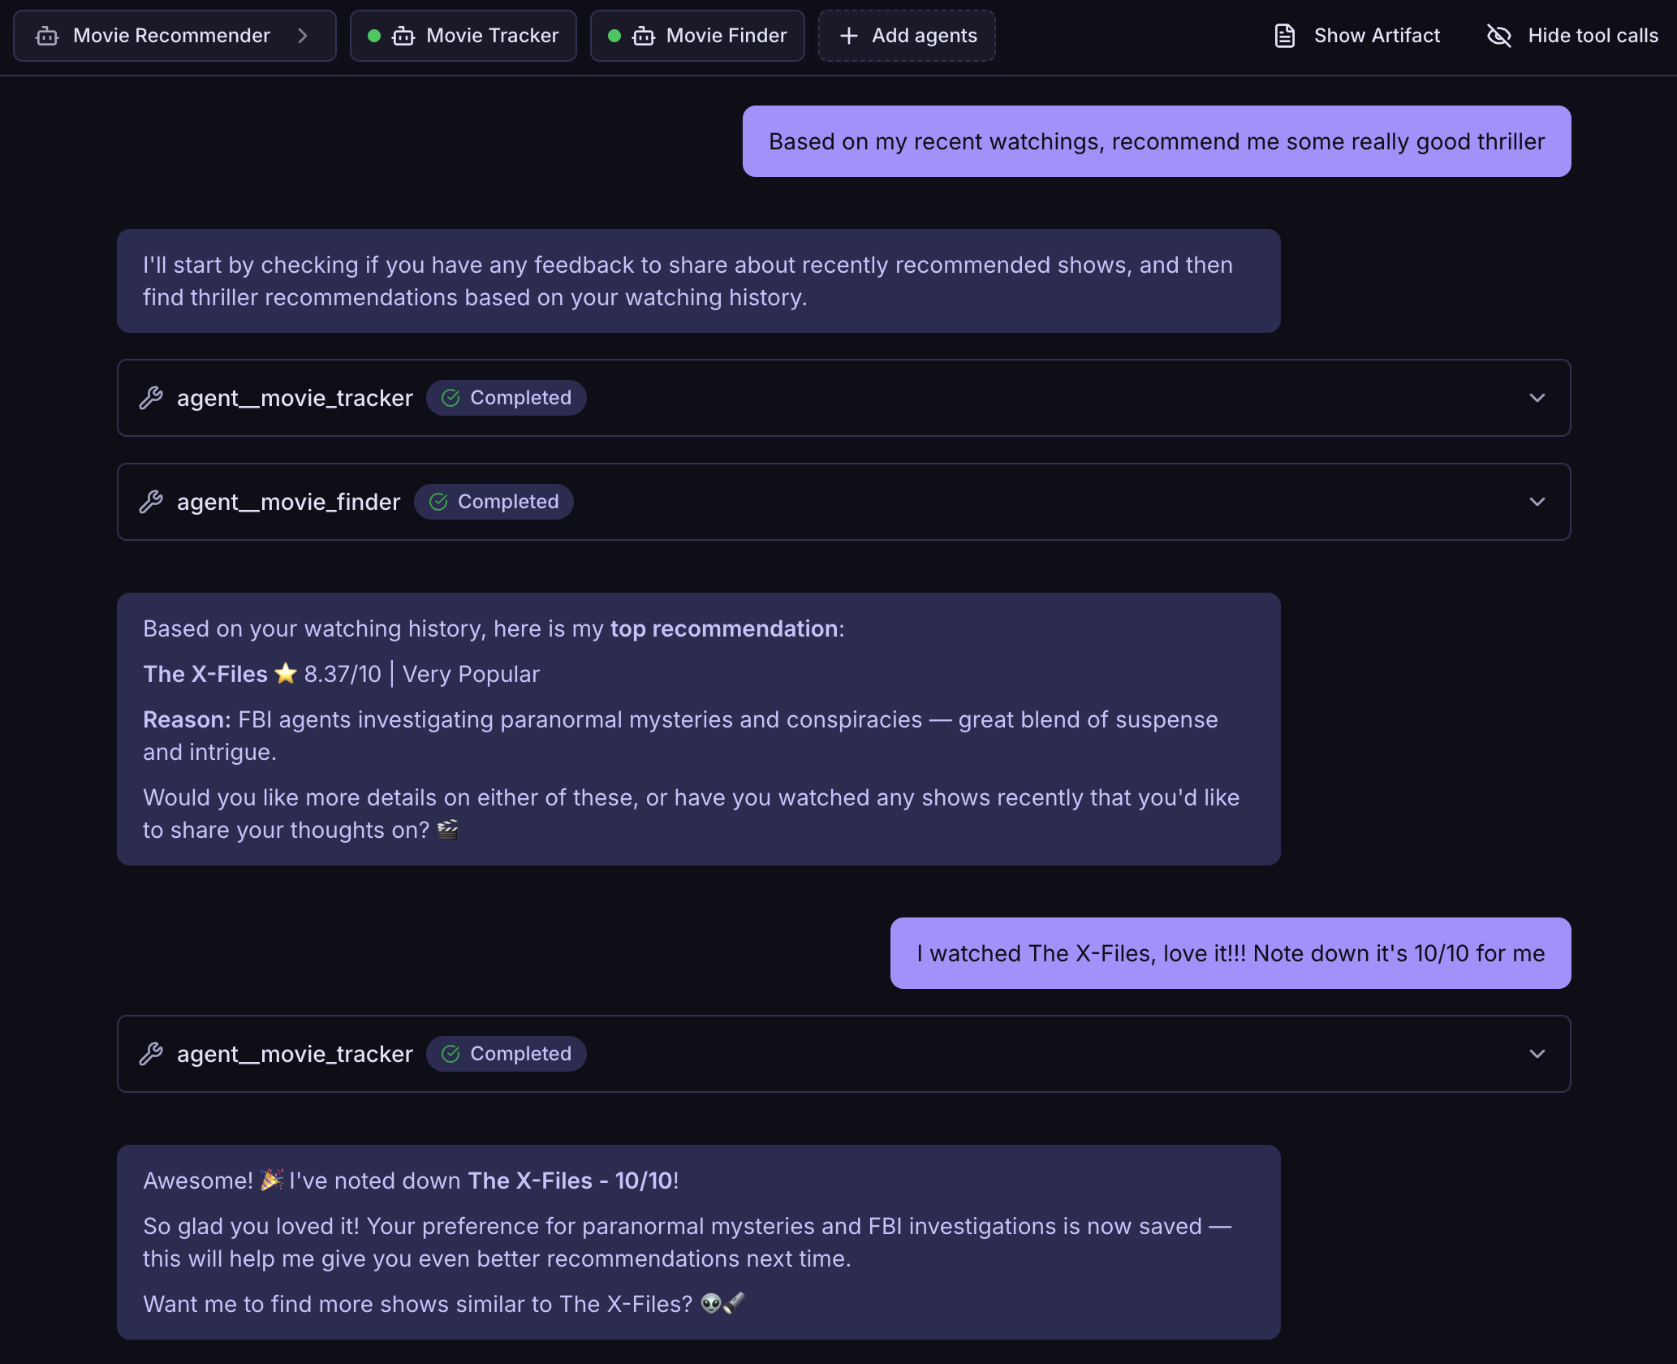
Task: Click the Show Artifact document icon
Action: pyautogui.click(x=1284, y=36)
